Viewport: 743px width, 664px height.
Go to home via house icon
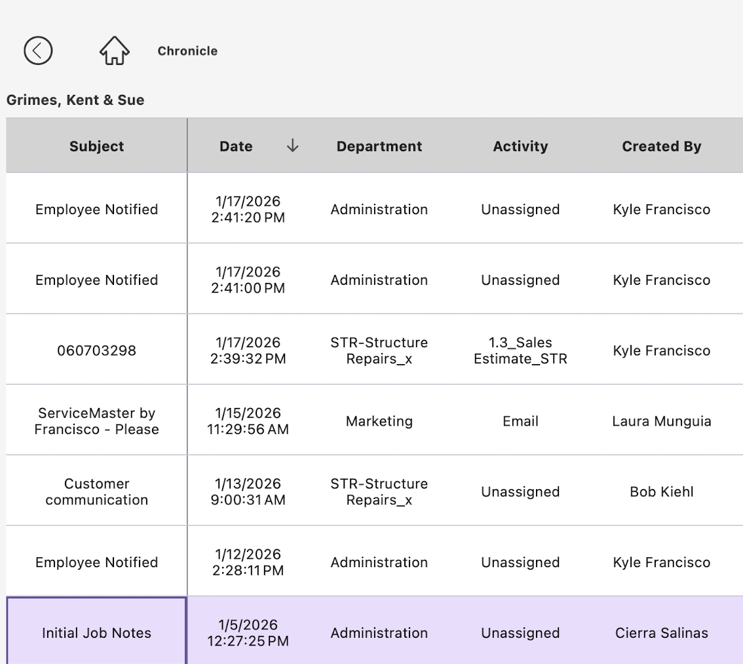(114, 50)
